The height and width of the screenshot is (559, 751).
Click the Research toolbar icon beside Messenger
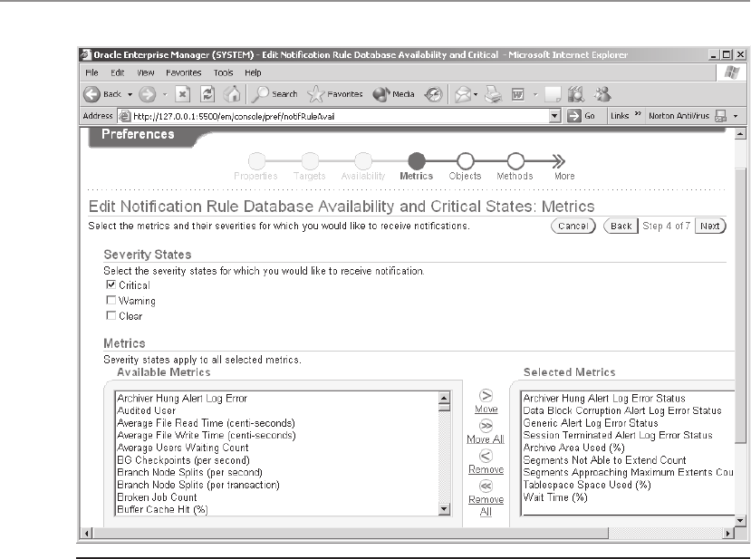click(576, 94)
